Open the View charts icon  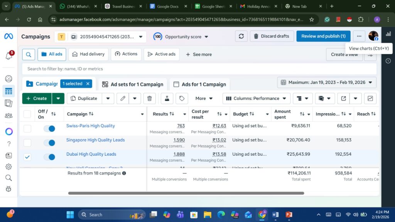(x=388, y=34)
